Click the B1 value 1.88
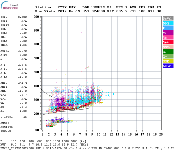 coord(23,111)
